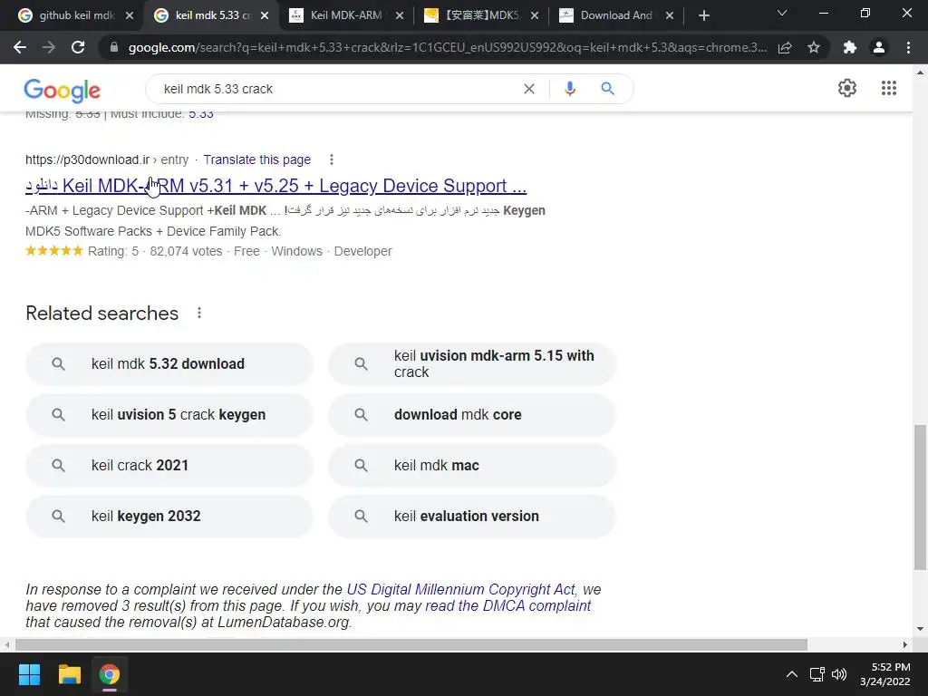The image size is (928, 696).
Task: Click the Google logo
Action: [63, 90]
